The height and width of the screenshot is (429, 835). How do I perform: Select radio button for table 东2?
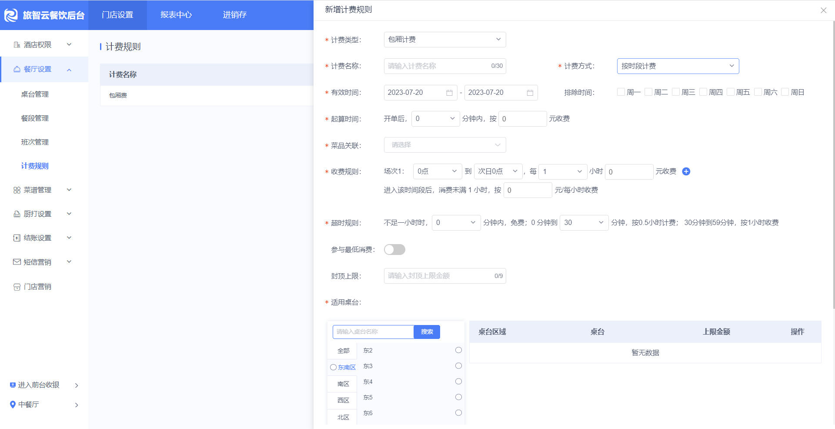[x=458, y=350]
